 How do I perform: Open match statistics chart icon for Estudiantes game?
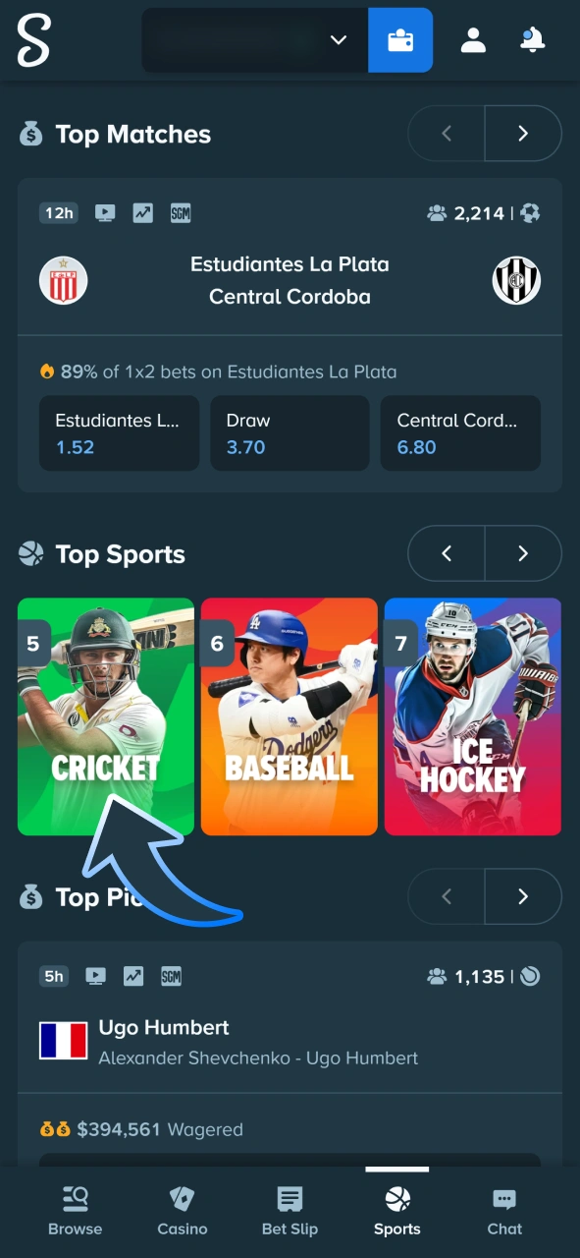[143, 212]
